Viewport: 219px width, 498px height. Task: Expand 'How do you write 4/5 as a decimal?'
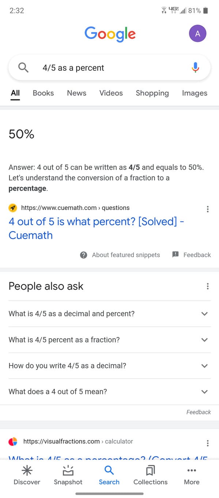click(x=109, y=365)
